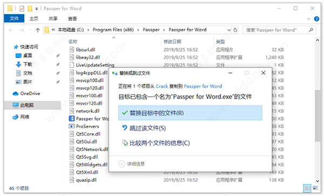The width and height of the screenshot is (324, 196).
Task: Open the 文件 ribbon tab
Action: pyautogui.click(x=14, y=18)
